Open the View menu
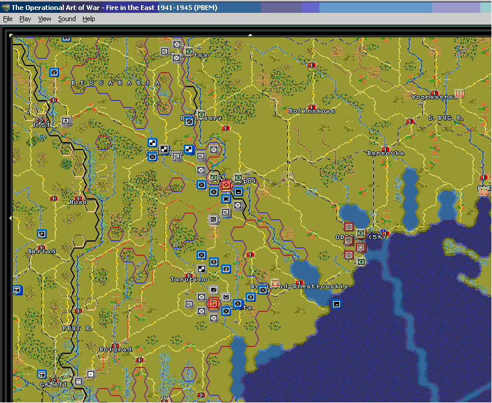Image resolution: width=492 pixels, height=403 pixels. tap(44, 19)
